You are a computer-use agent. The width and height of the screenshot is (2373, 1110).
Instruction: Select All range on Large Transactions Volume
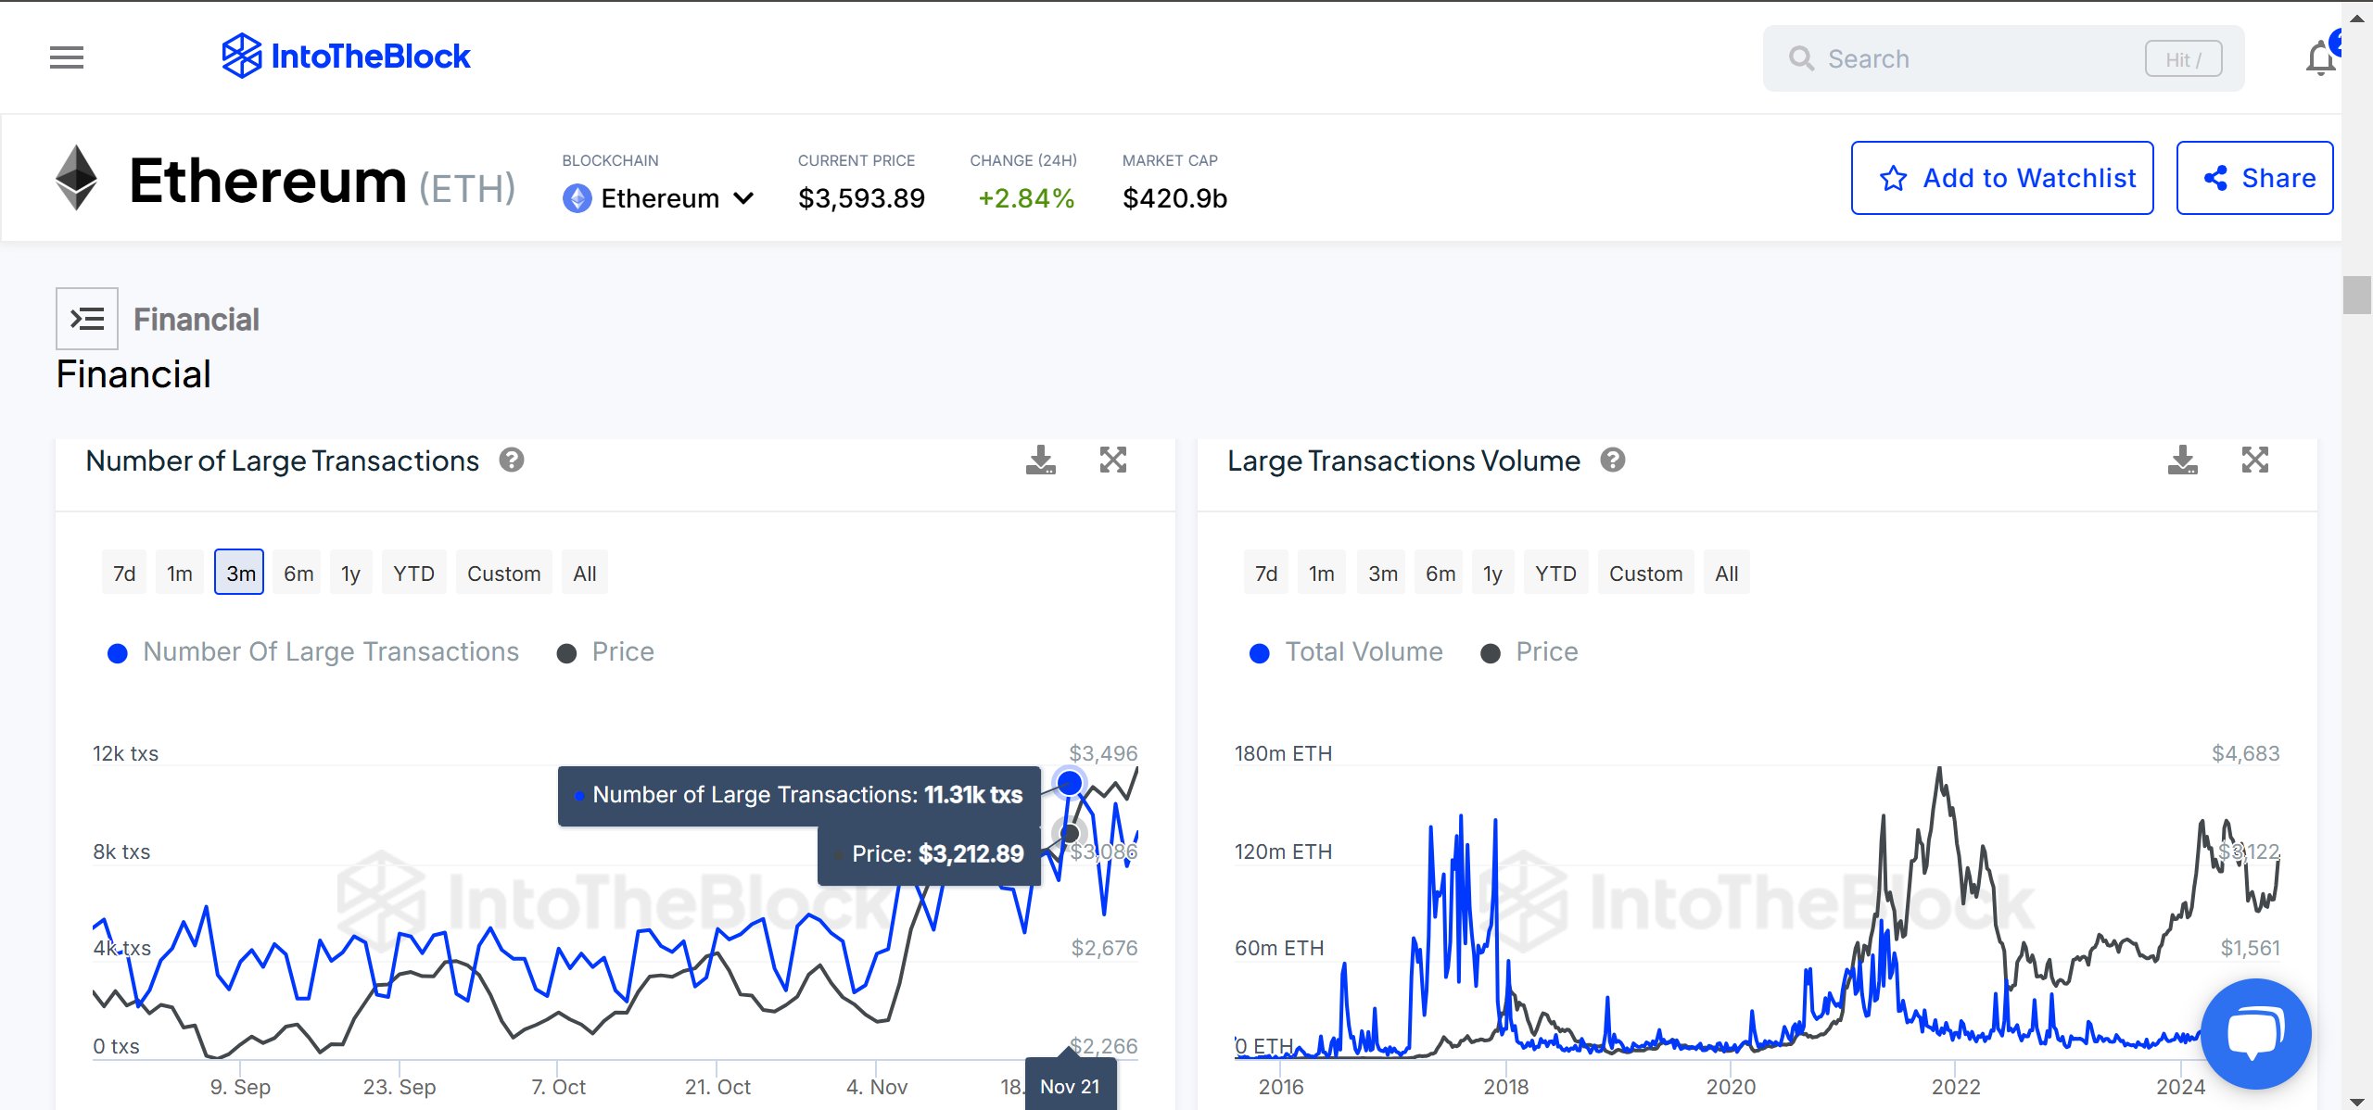click(x=1727, y=573)
